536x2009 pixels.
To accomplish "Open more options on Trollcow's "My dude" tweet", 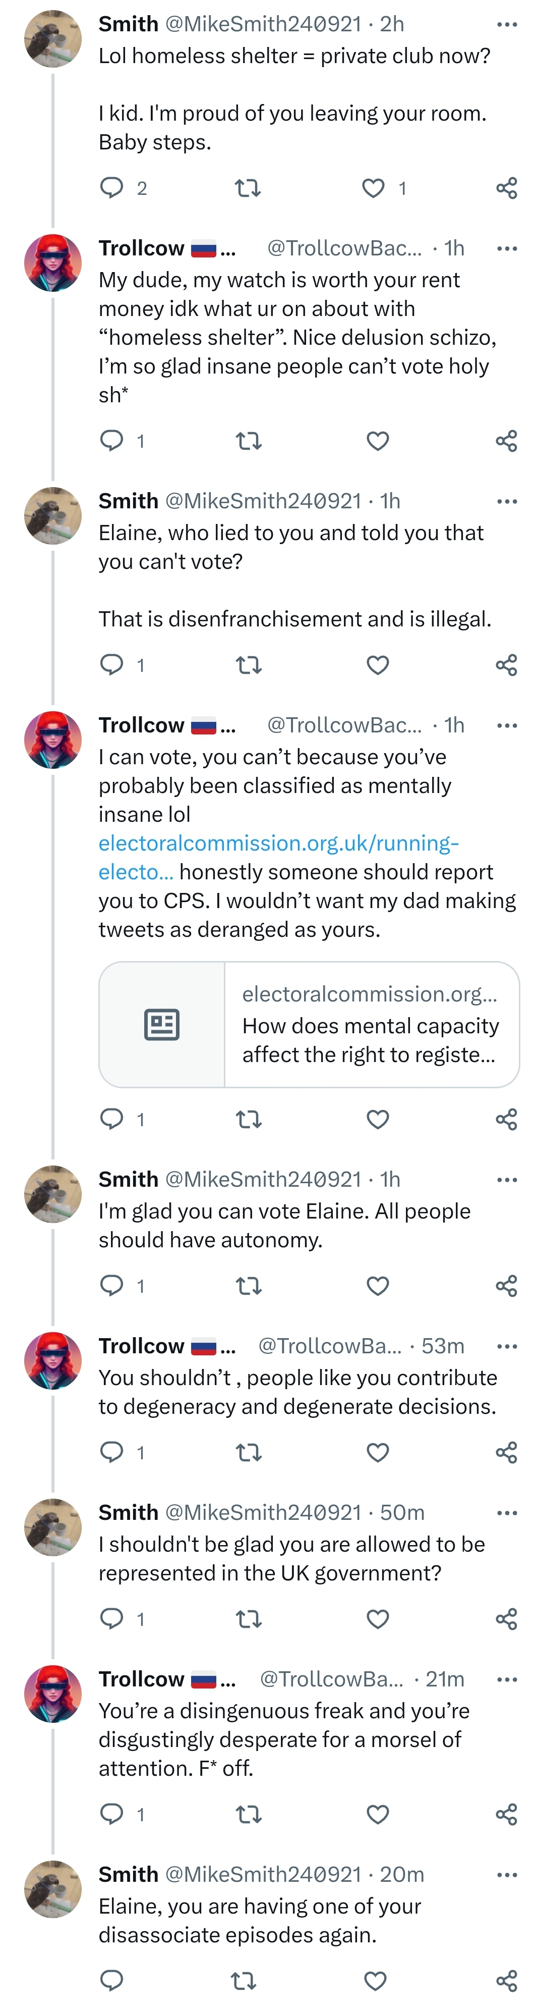I will tap(506, 248).
